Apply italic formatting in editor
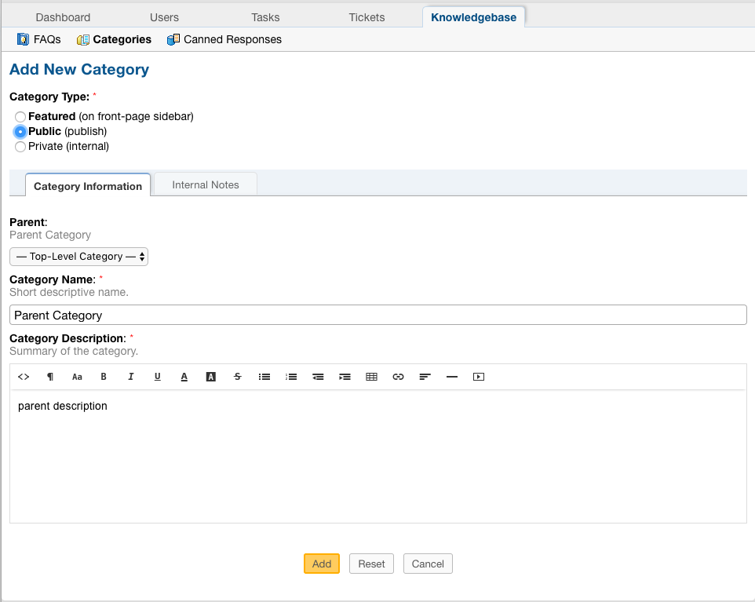This screenshot has height=602, width=755. point(130,377)
